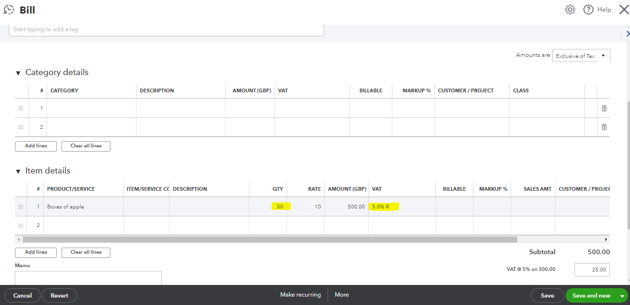
Task: Click Clear all lines under Category details
Action: tap(86, 146)
